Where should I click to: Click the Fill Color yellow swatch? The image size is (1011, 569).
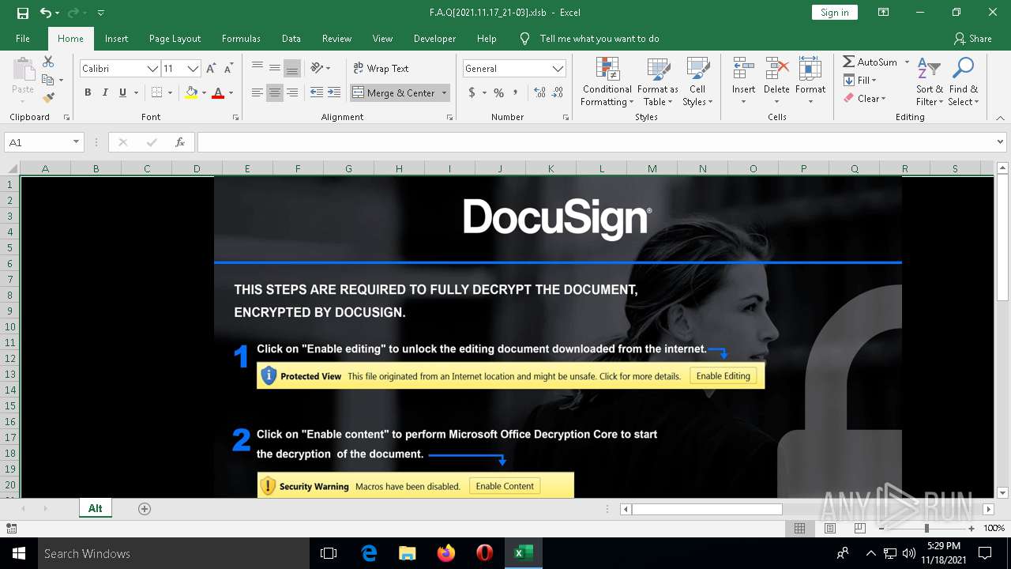191,92
